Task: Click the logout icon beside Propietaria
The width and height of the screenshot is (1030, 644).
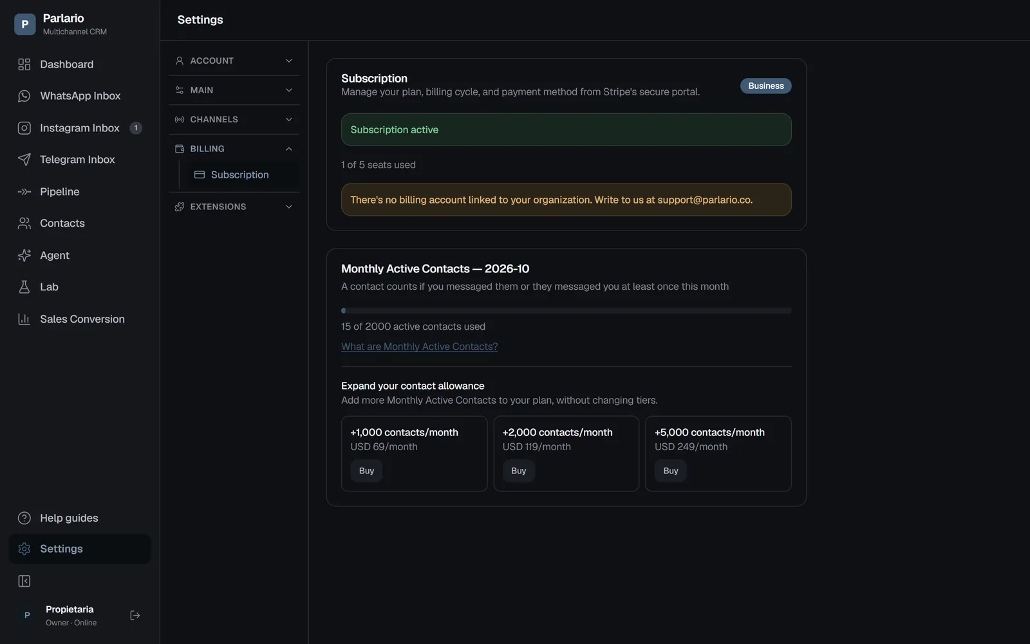Action: [135, 616]
